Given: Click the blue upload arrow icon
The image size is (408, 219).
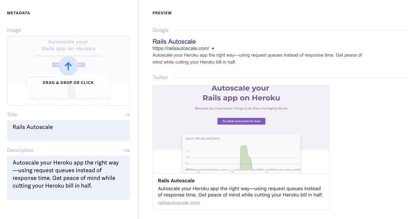Looking at the screenshot, I should coord(68,66).
